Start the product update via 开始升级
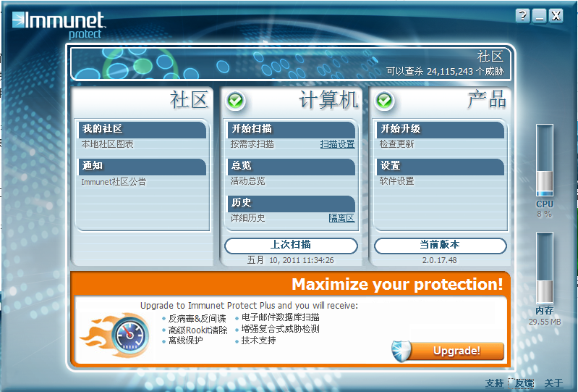The image size is (578, 392). pyautogui.click(x=440, y=129)
